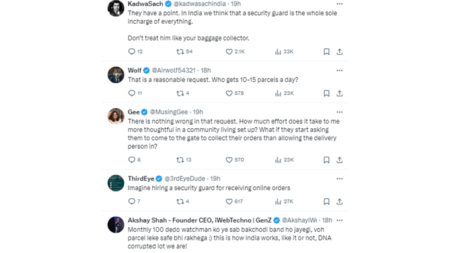This screenshot has width=450, height=253.
Task: Open ThirdEye's profile avatar
Action: coord(116,183)
